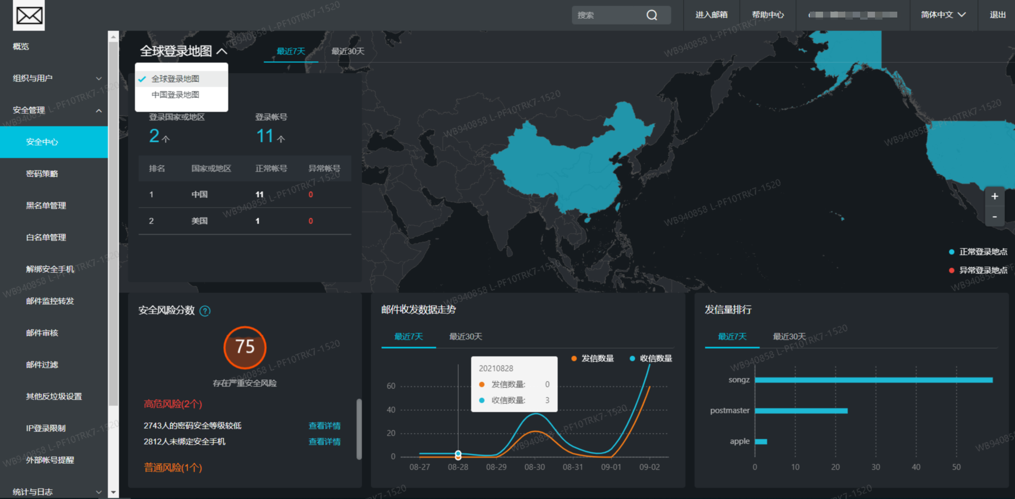1015x499 pixels.
Task: Click 美国 row in the country table
Action: 245,221
